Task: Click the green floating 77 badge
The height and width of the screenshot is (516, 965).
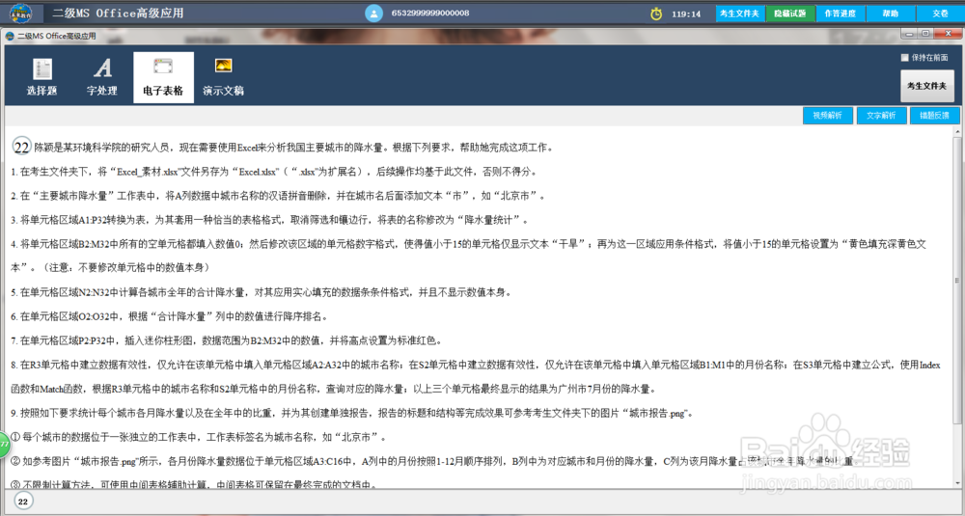Action: coord(4,444)
